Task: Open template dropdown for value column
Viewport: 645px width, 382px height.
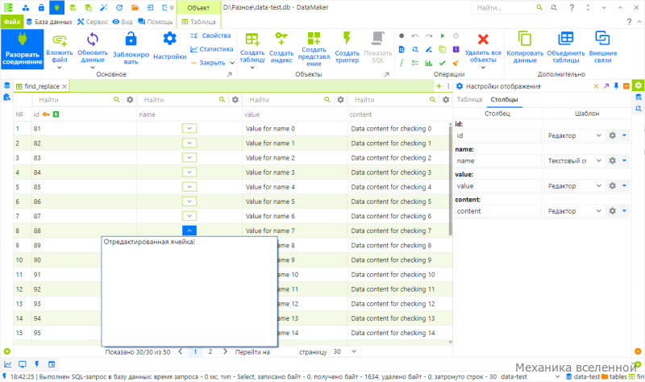Action: point(598,186)
